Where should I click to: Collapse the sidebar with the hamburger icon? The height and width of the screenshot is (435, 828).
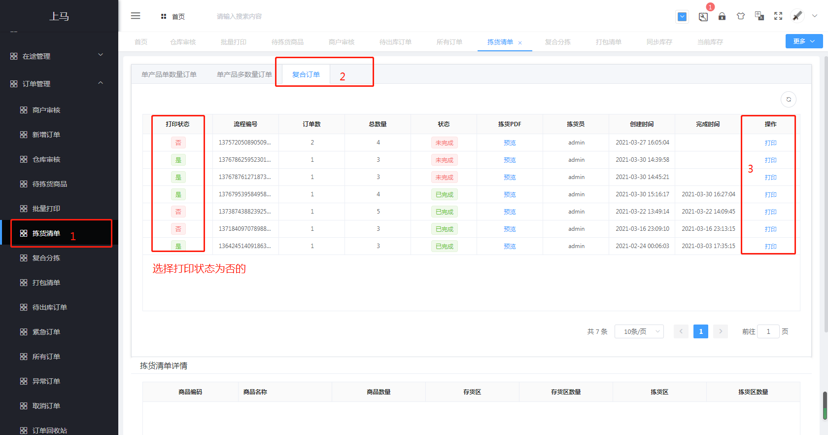coord(136,16)
